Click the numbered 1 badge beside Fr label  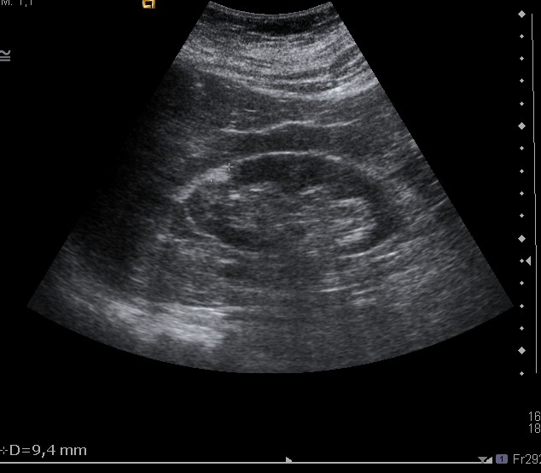click(502, 458)
